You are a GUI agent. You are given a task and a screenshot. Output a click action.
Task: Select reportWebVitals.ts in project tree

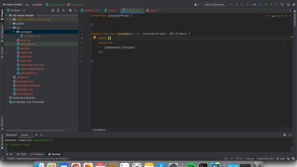point(32,69)
